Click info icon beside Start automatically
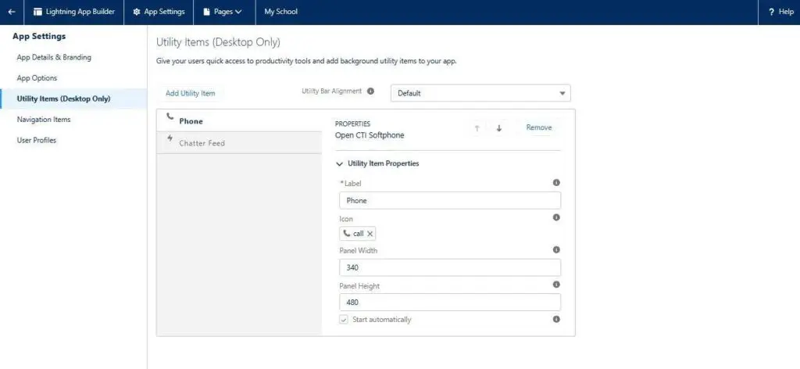 click(556, 319)
